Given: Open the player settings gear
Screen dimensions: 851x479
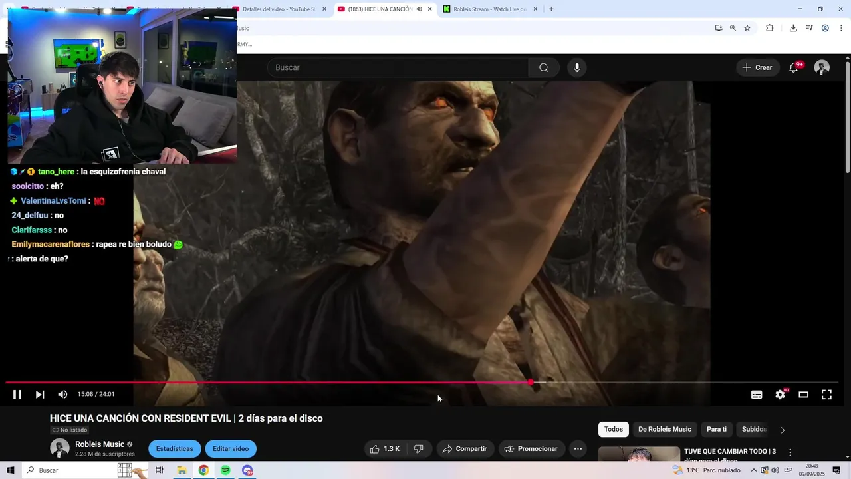Looking at the screenshot, I should [x=780, y=395].
